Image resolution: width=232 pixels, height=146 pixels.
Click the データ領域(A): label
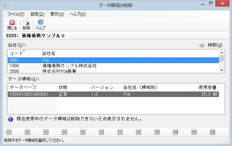coord(24,79)
